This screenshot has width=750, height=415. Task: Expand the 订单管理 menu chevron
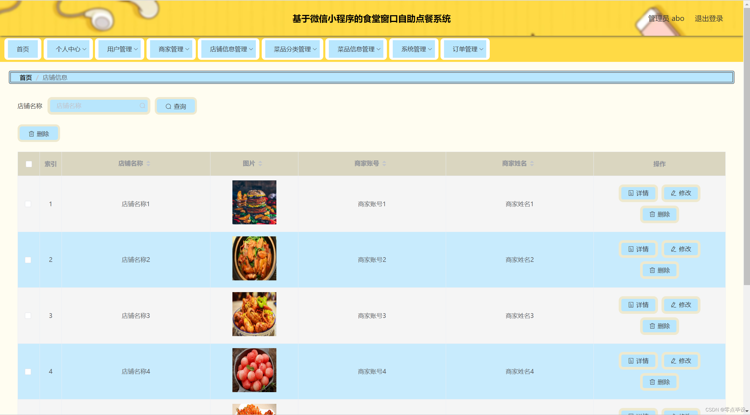tap(481, 49)
